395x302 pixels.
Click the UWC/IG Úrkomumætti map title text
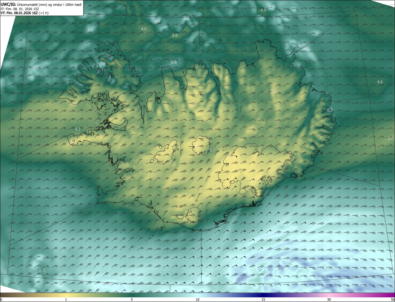coord(41,4)
